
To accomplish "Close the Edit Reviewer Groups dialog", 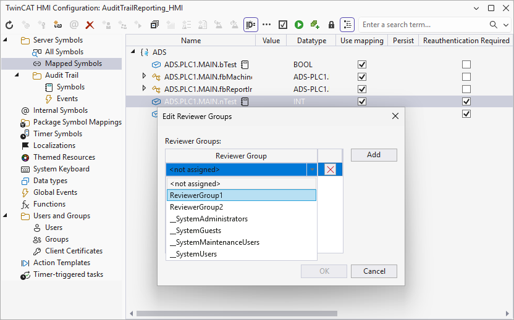I will [x=395, y=116].
